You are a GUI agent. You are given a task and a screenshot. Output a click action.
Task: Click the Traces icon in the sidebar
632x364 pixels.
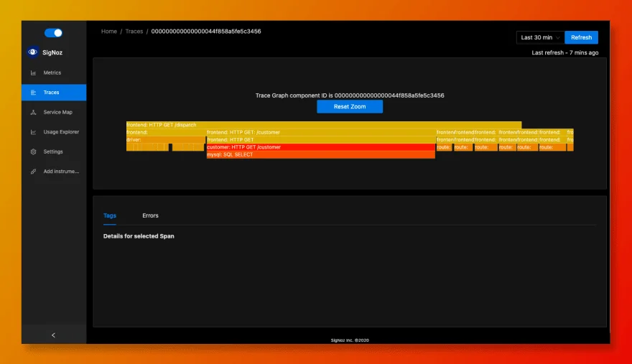tap(34, 93)
